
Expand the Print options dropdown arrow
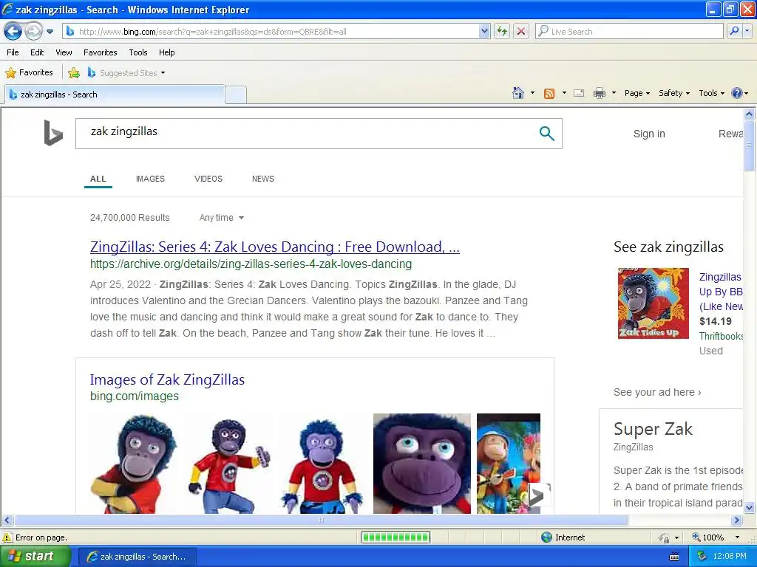[x=614, y=93]
